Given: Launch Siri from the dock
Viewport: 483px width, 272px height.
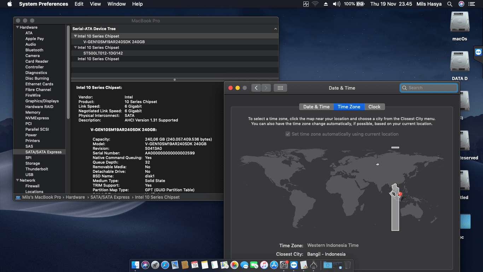Looking at the screenshot, I should 145,265.
